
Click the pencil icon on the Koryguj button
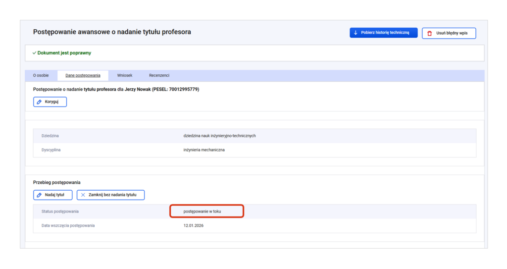[x=40, y=102]
